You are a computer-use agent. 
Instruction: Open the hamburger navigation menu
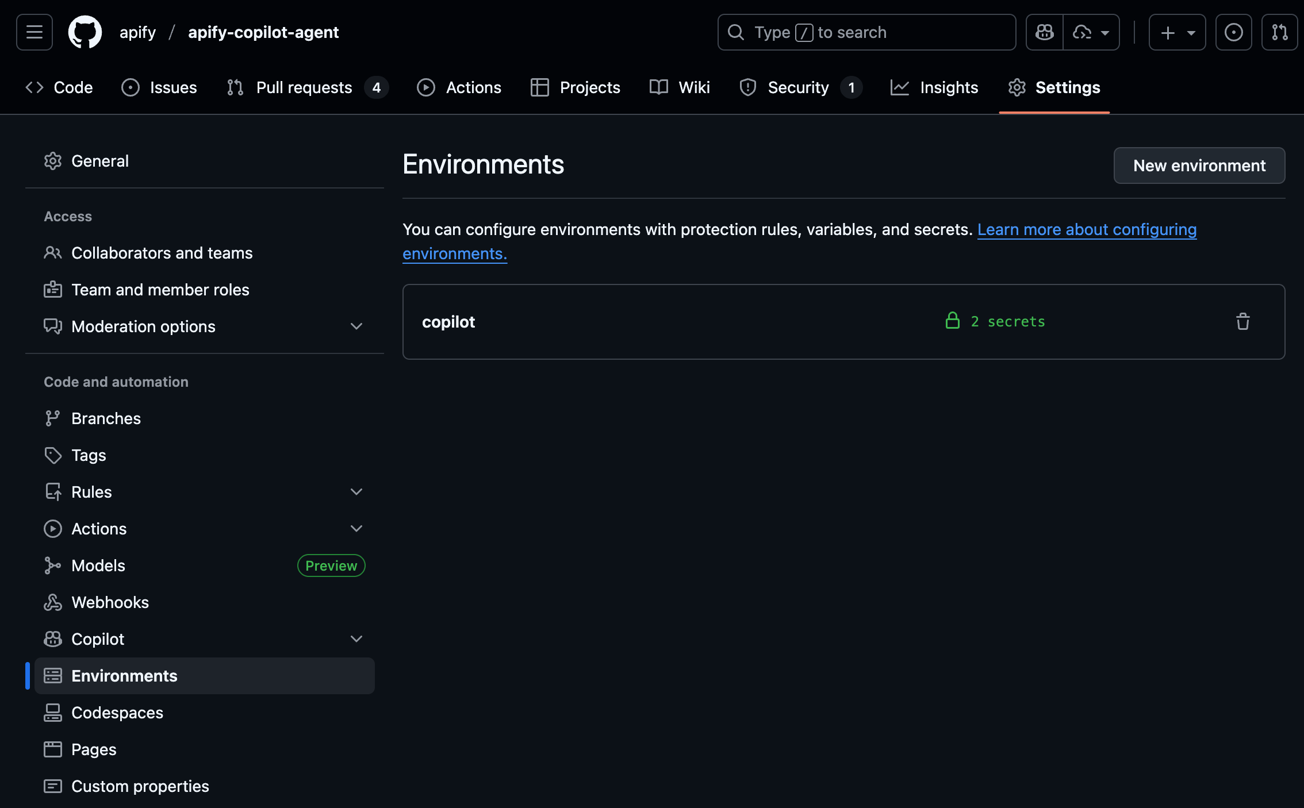click(x=33, y=32)
